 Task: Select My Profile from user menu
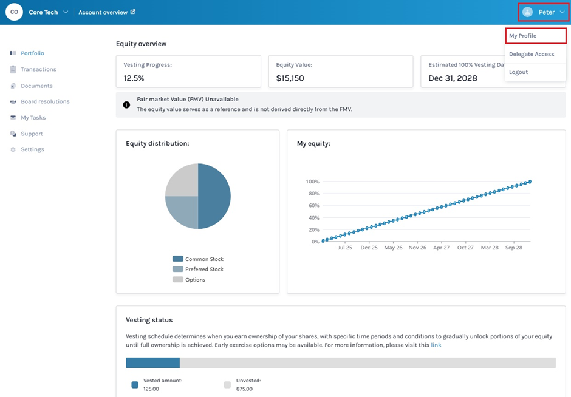pyautogui.click(x=536, y=36)
